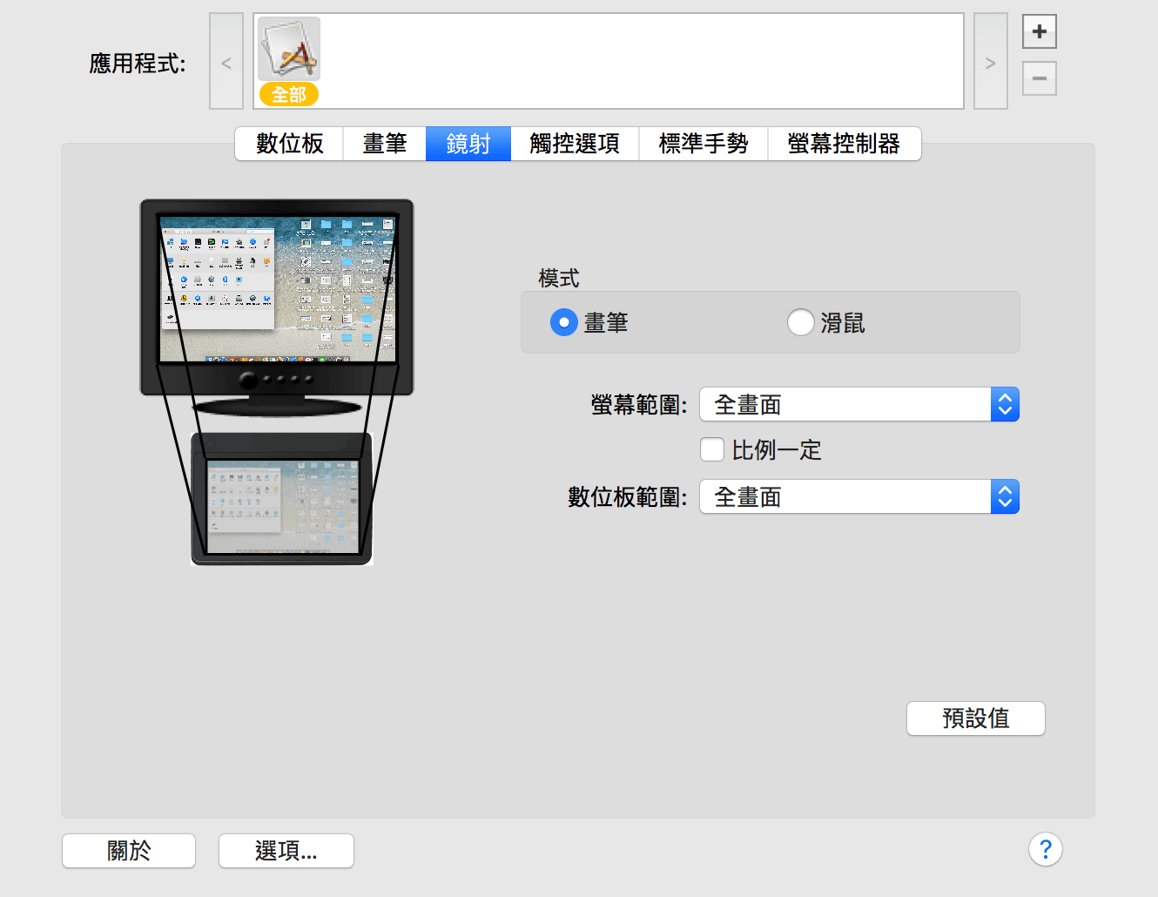The height and width of the screenshot is (897, 1158).
Task: Switch to the 數位板 tab
Action: click(x=289, y=144)
